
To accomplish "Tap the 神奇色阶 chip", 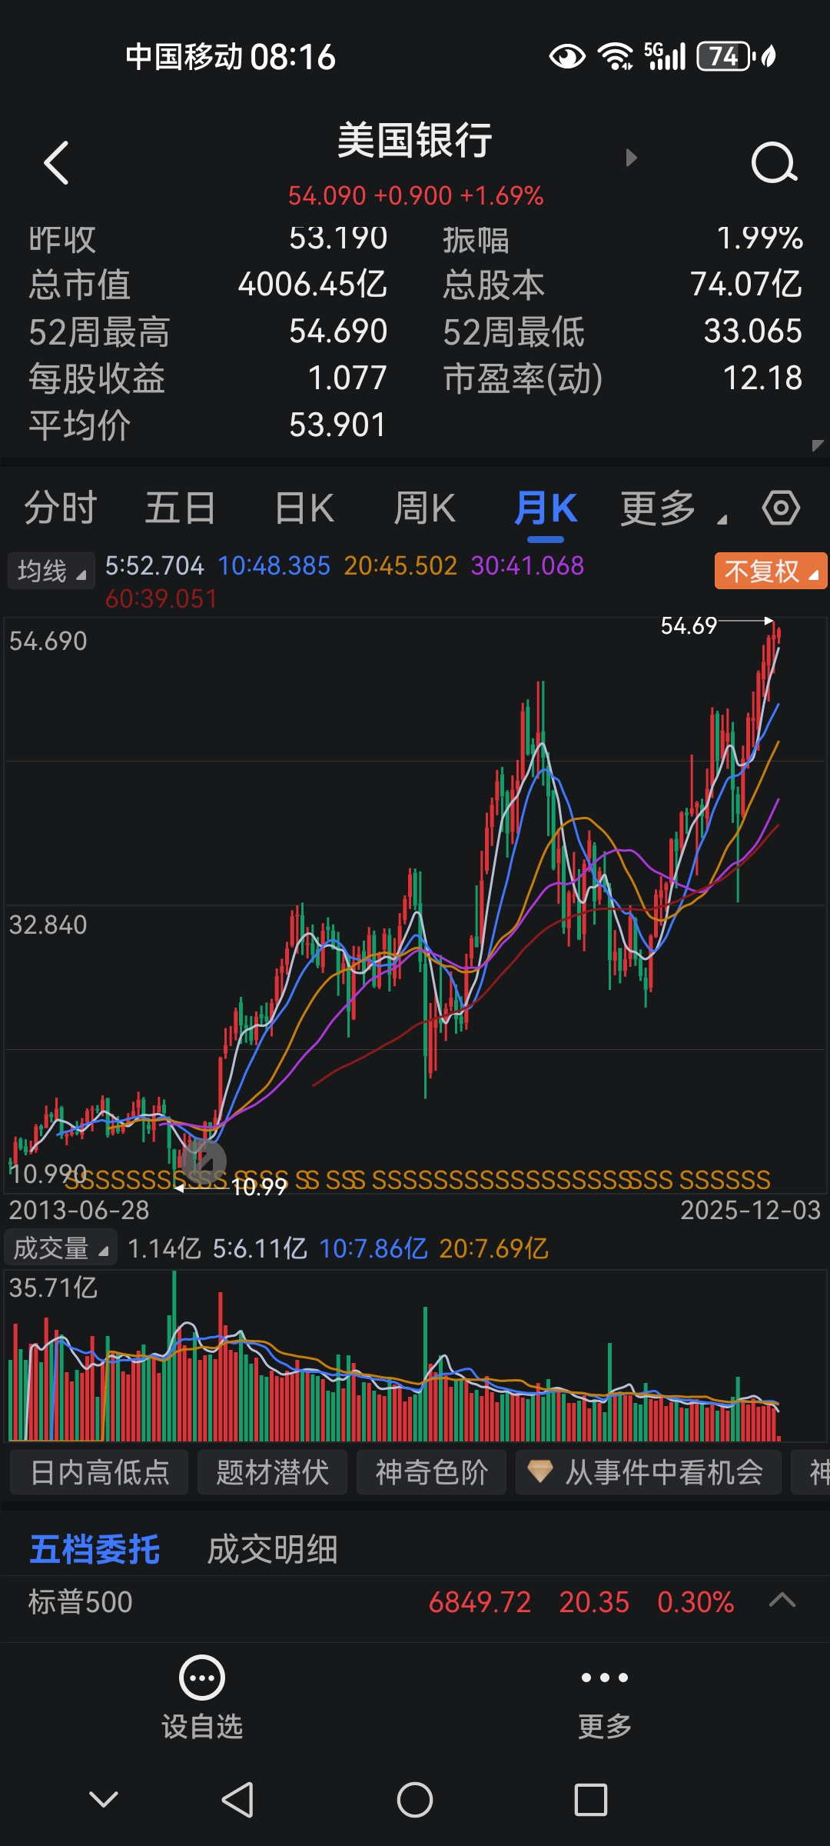I will click(x=431, y=1472).
